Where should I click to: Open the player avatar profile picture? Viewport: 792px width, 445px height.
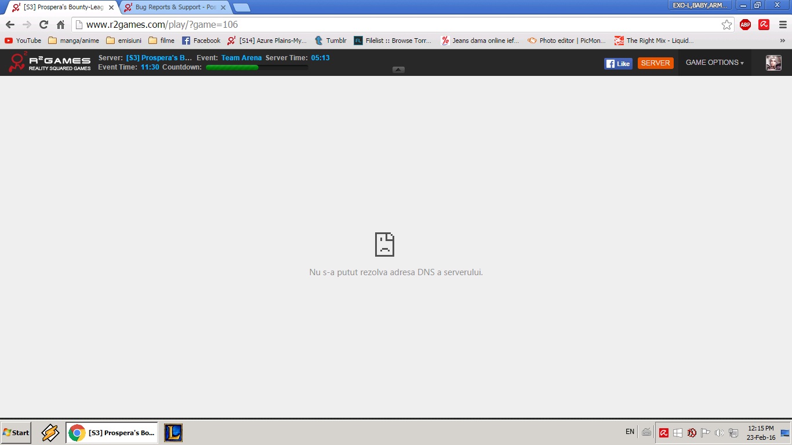(x=773, y=63)
